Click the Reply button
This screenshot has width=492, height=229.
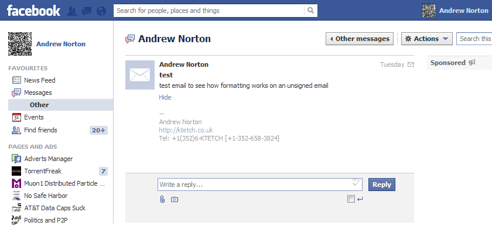click(381, 184)
